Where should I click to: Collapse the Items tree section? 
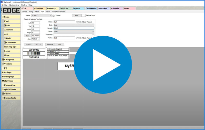[x=3, y=17]
